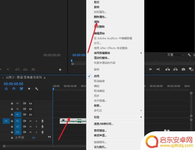
Task: Open Comparison View in Program monitor
Action: click(191, 69)
